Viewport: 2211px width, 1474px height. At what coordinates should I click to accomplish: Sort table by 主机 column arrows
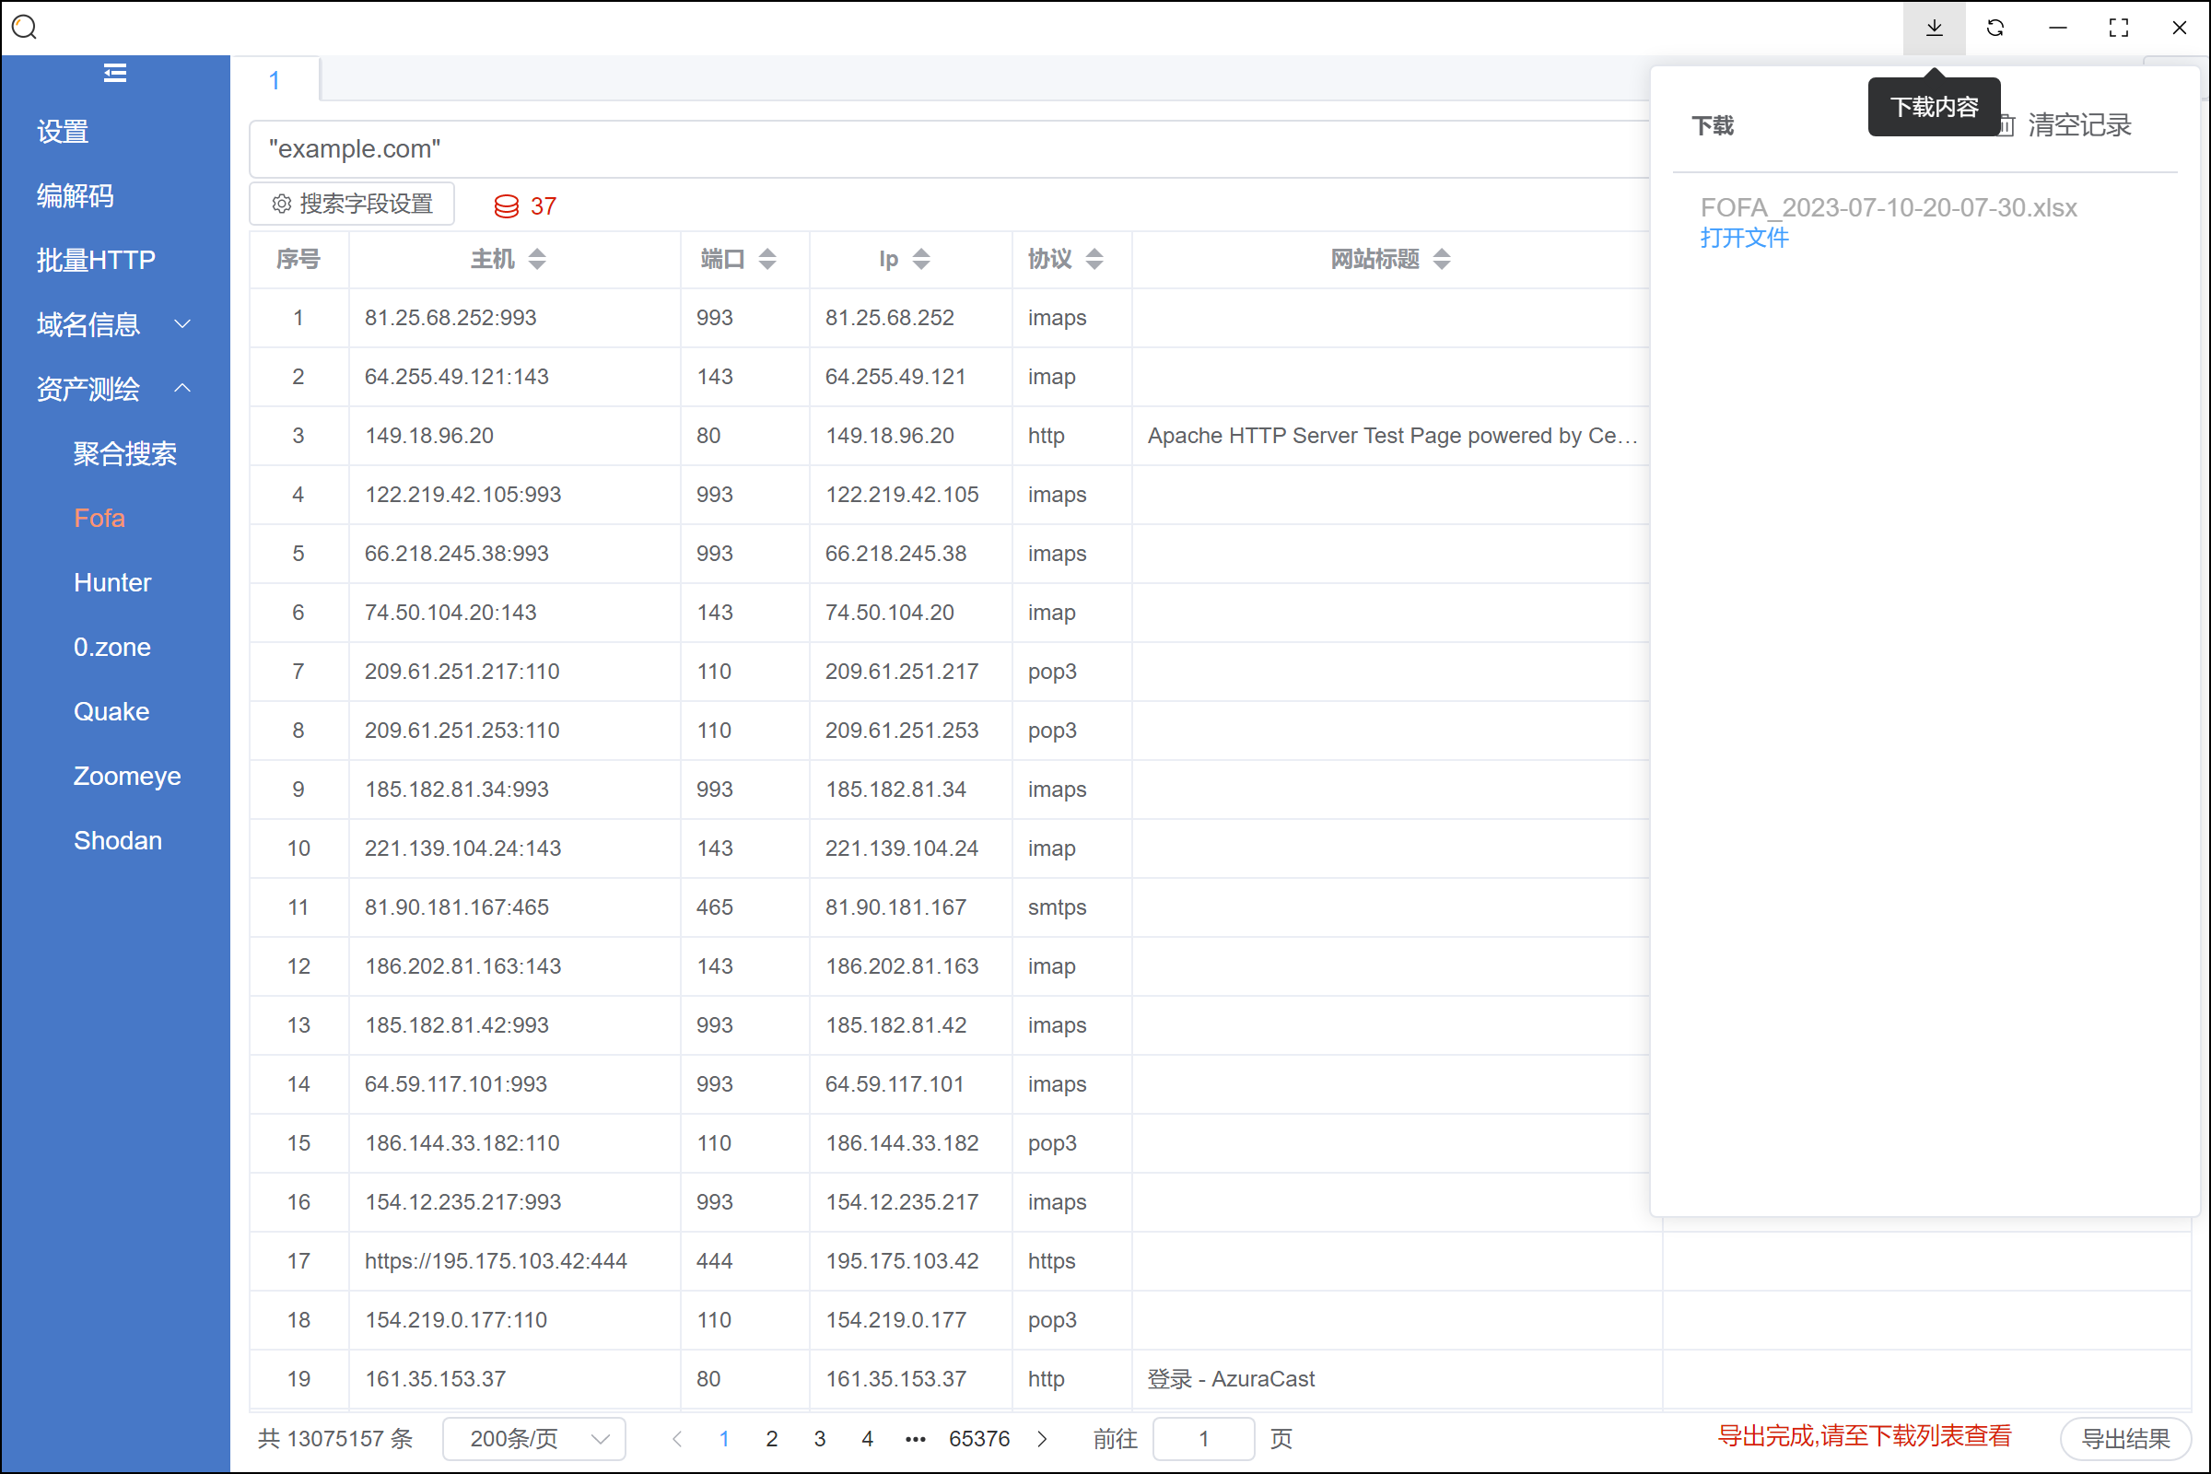tap(537, 259)
